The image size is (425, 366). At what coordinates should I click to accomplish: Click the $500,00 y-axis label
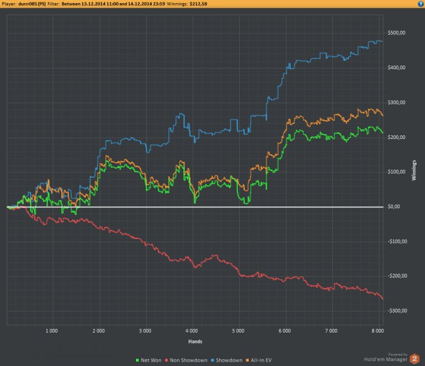tap(396, 33)
